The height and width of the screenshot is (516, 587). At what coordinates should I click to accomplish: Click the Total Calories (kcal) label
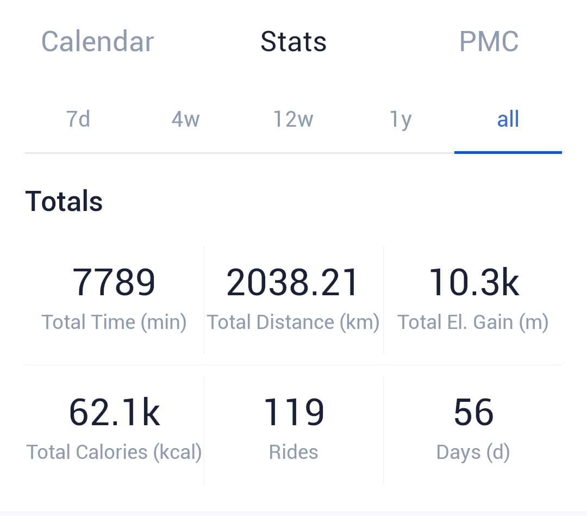pos(114,452)
